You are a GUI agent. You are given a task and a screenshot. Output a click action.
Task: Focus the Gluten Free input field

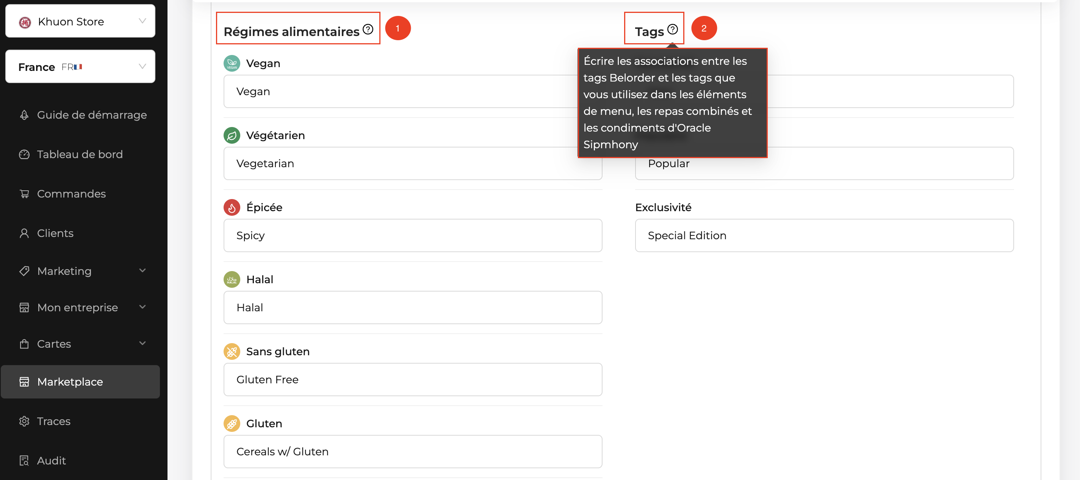pyautogui.click(x=413, y=380)
